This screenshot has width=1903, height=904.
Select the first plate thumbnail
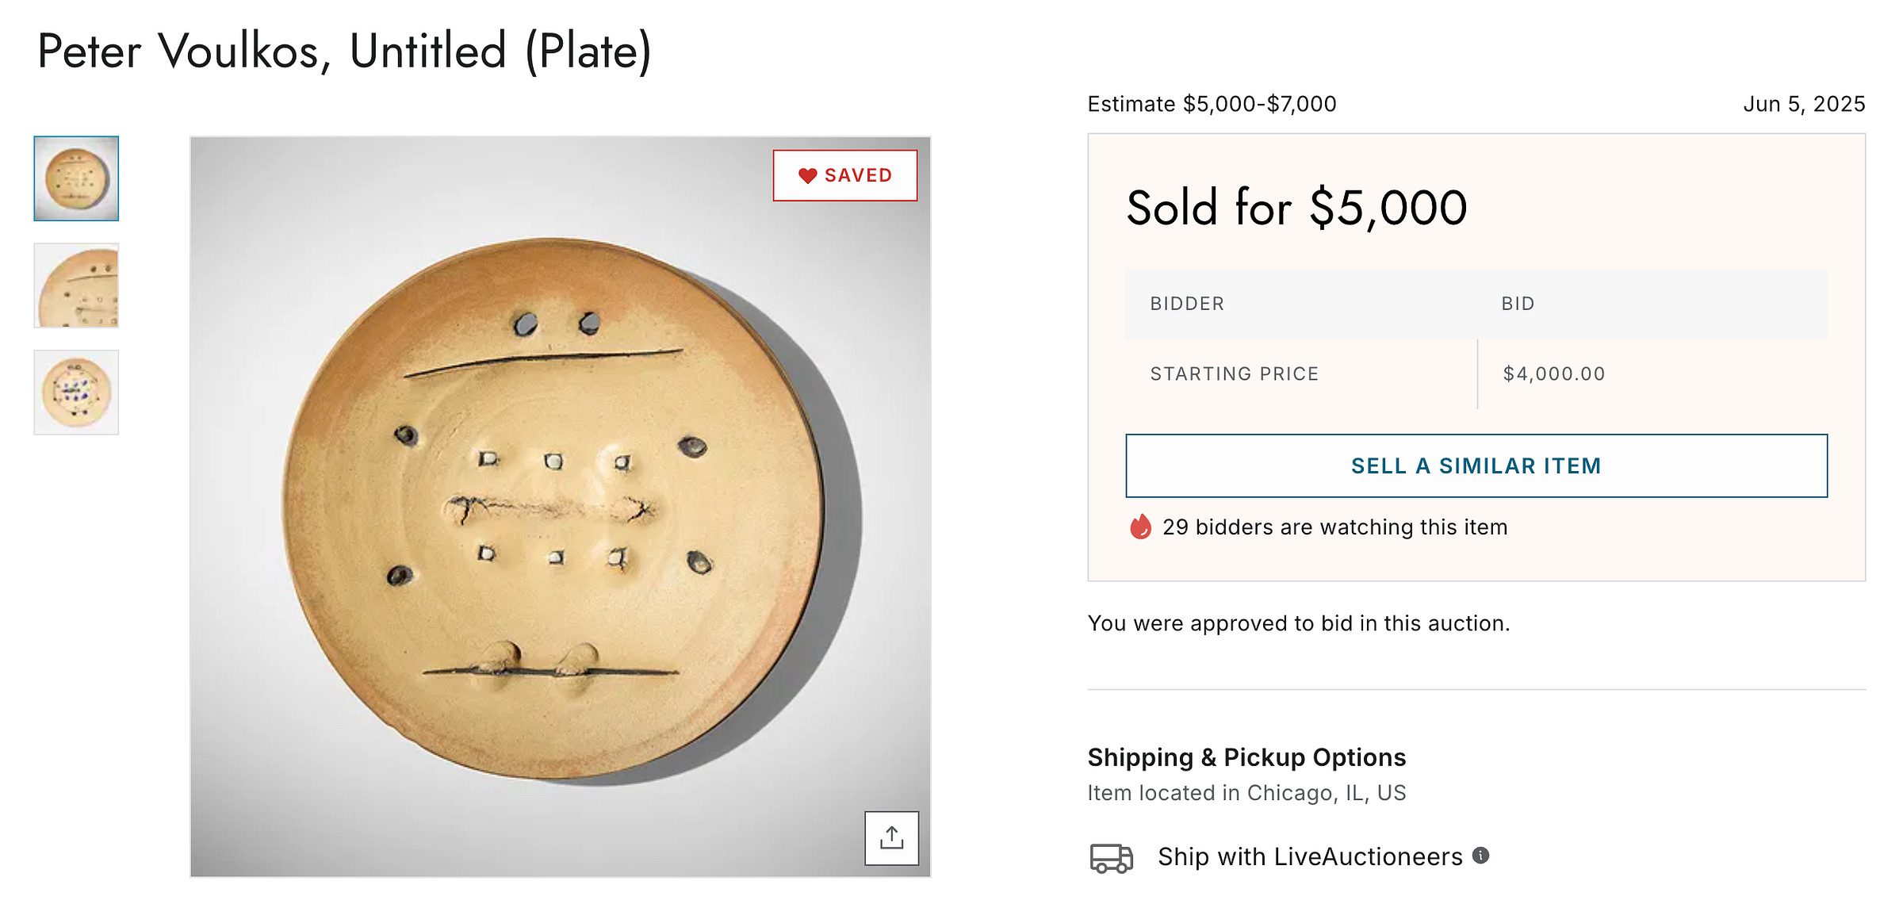point(76,178)
